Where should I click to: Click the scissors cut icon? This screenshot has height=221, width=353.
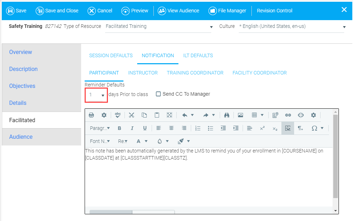(132, 115)
